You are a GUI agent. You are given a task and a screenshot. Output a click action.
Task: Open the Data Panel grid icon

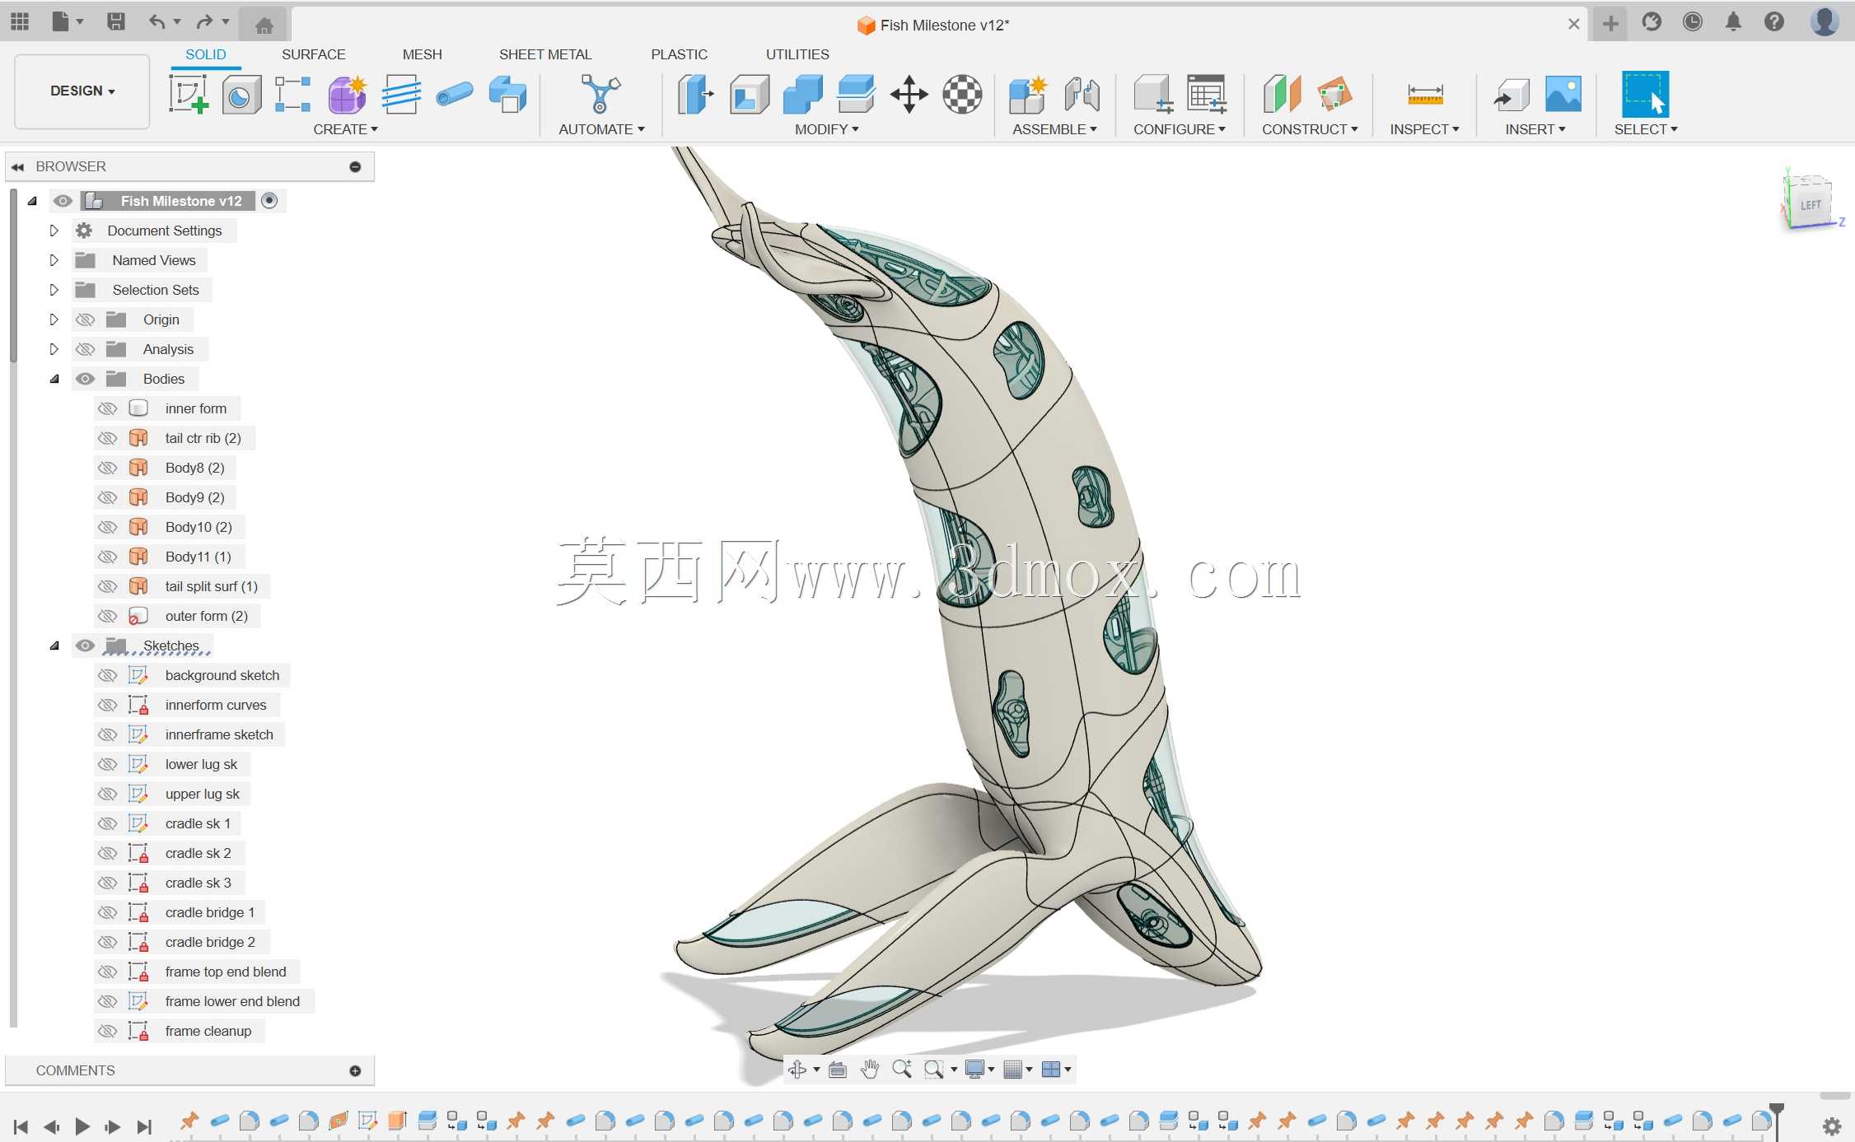pyautogui.click(x=20, y=22)
